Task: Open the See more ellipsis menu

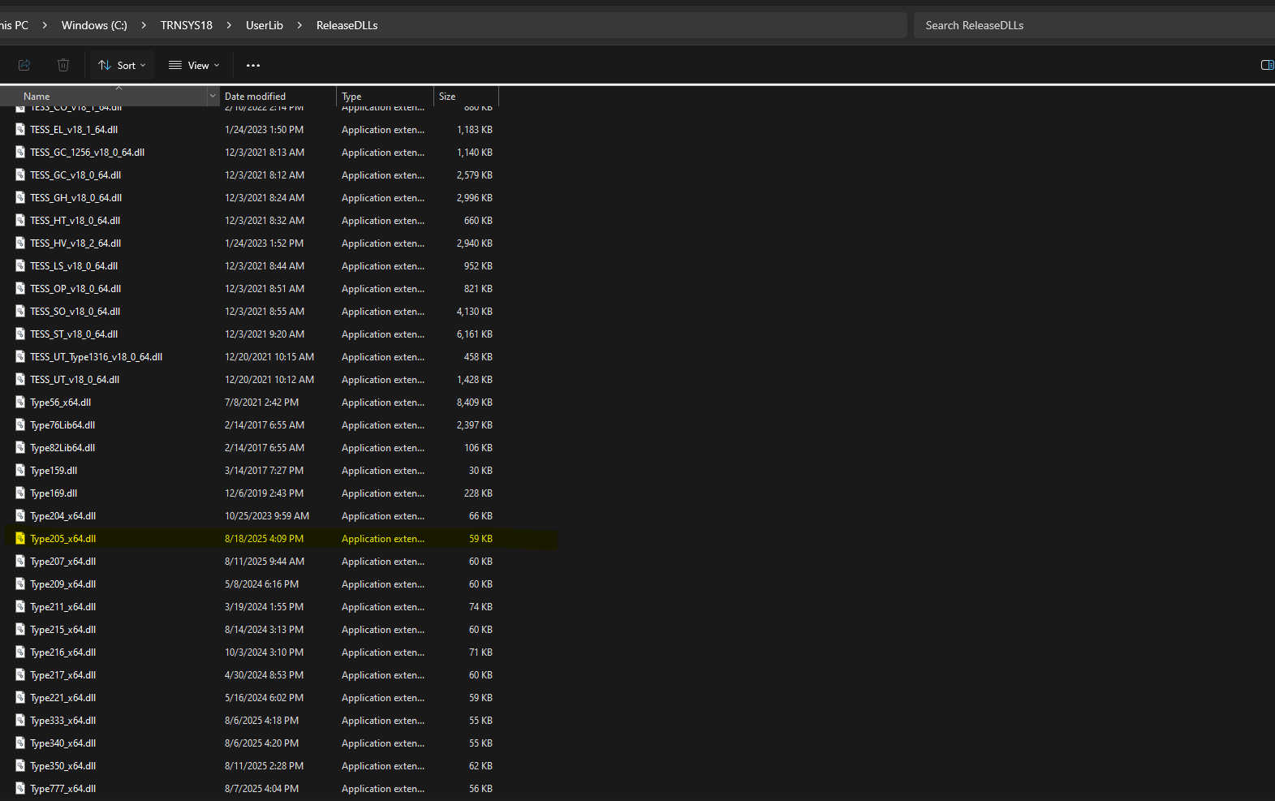Action: [x=253, y=65]
